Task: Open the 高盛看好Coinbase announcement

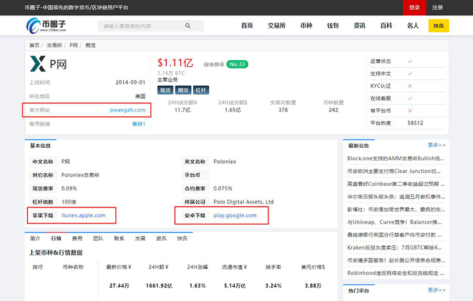Action: pos(396,184)
